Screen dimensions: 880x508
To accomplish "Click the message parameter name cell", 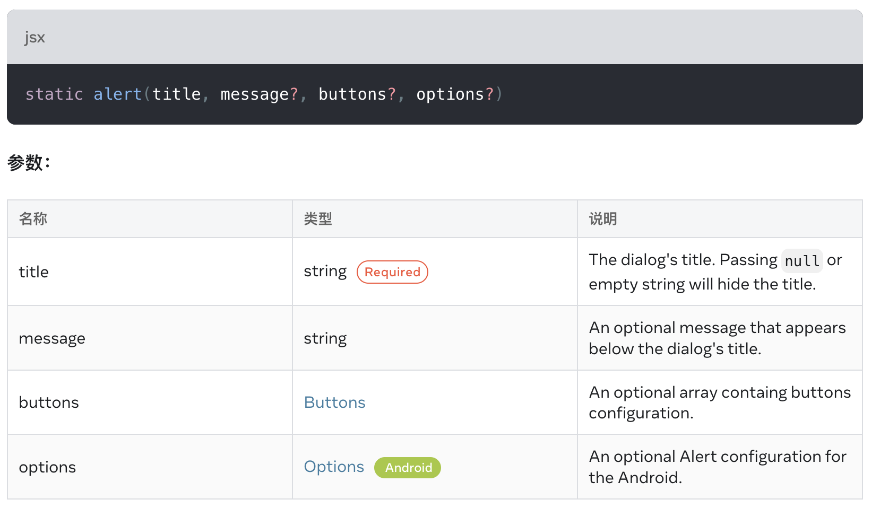I will click(52, 338).
